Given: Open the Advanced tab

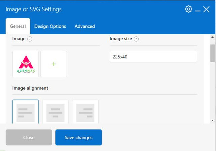Looking at the screenshot, I should coord(85,26).
